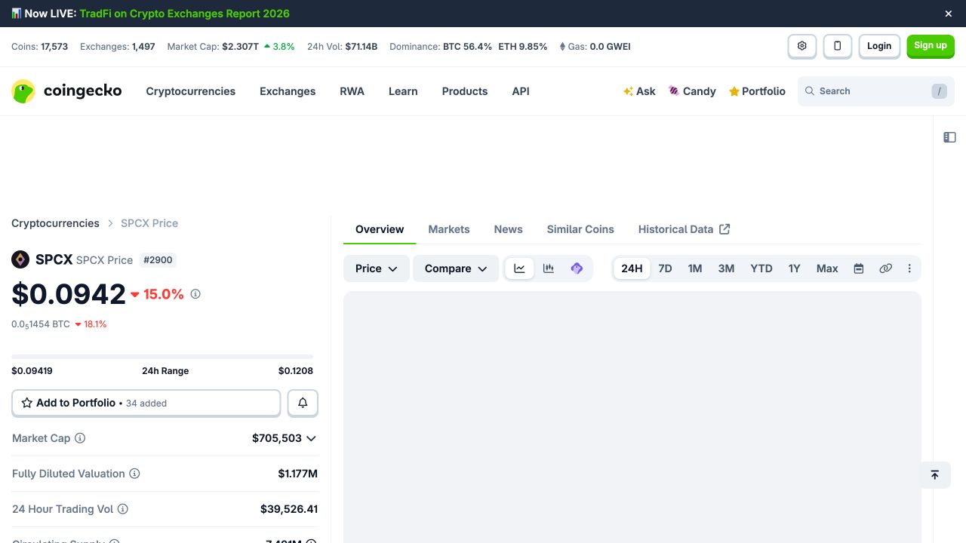Viewport: 966px width, 543px height.
Task: Select the 1Y time range
Action: (x=795, y=268)
